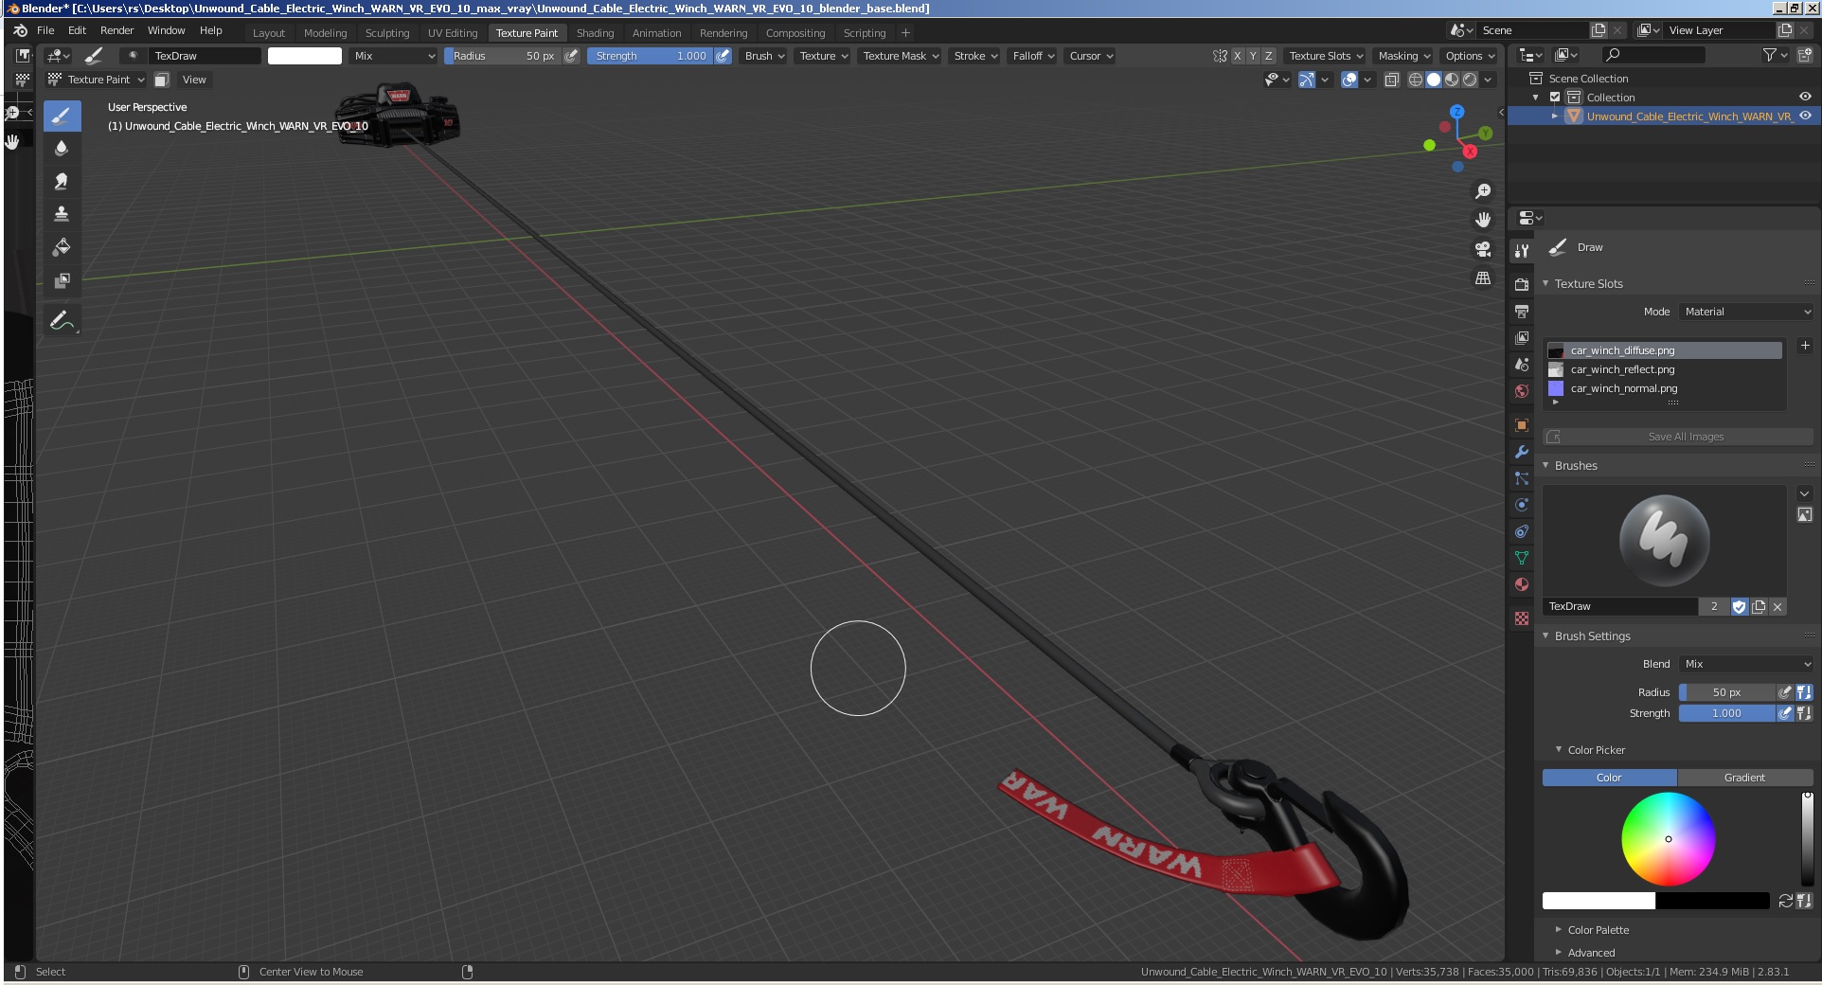Screen dimensions: 1822x985
Task: Switch to the UV Editing workspace tab
Action: pos(453,33)
